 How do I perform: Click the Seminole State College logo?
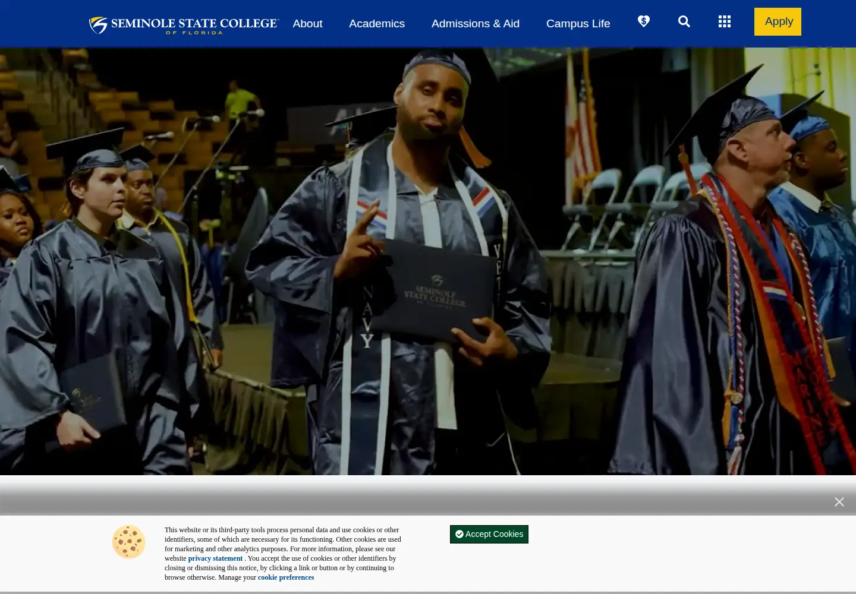[184, 25]
